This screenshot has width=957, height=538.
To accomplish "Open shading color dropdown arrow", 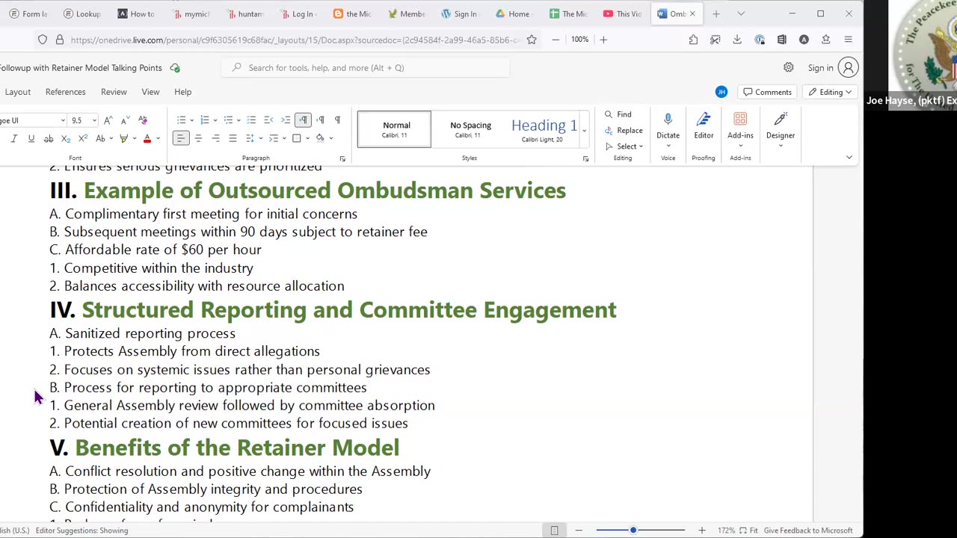I will point(331,138).
